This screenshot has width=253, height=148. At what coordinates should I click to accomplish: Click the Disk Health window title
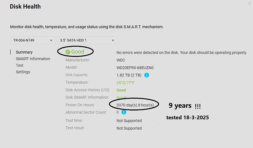[x=25, y=7]
